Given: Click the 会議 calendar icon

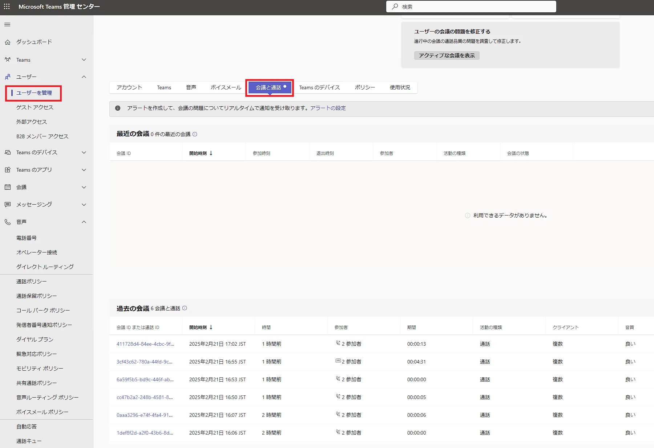Looking at the screenshot, I should (8, 187).
